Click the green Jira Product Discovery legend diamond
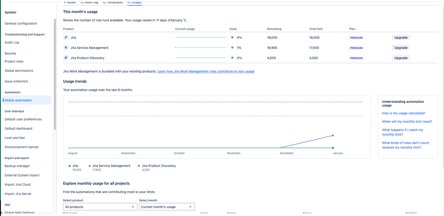This screenshot has width=444, height=216. click(139, 166)
